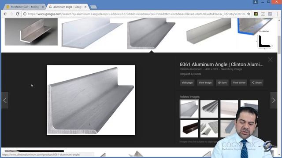Open dark brown angle related image

189,129
